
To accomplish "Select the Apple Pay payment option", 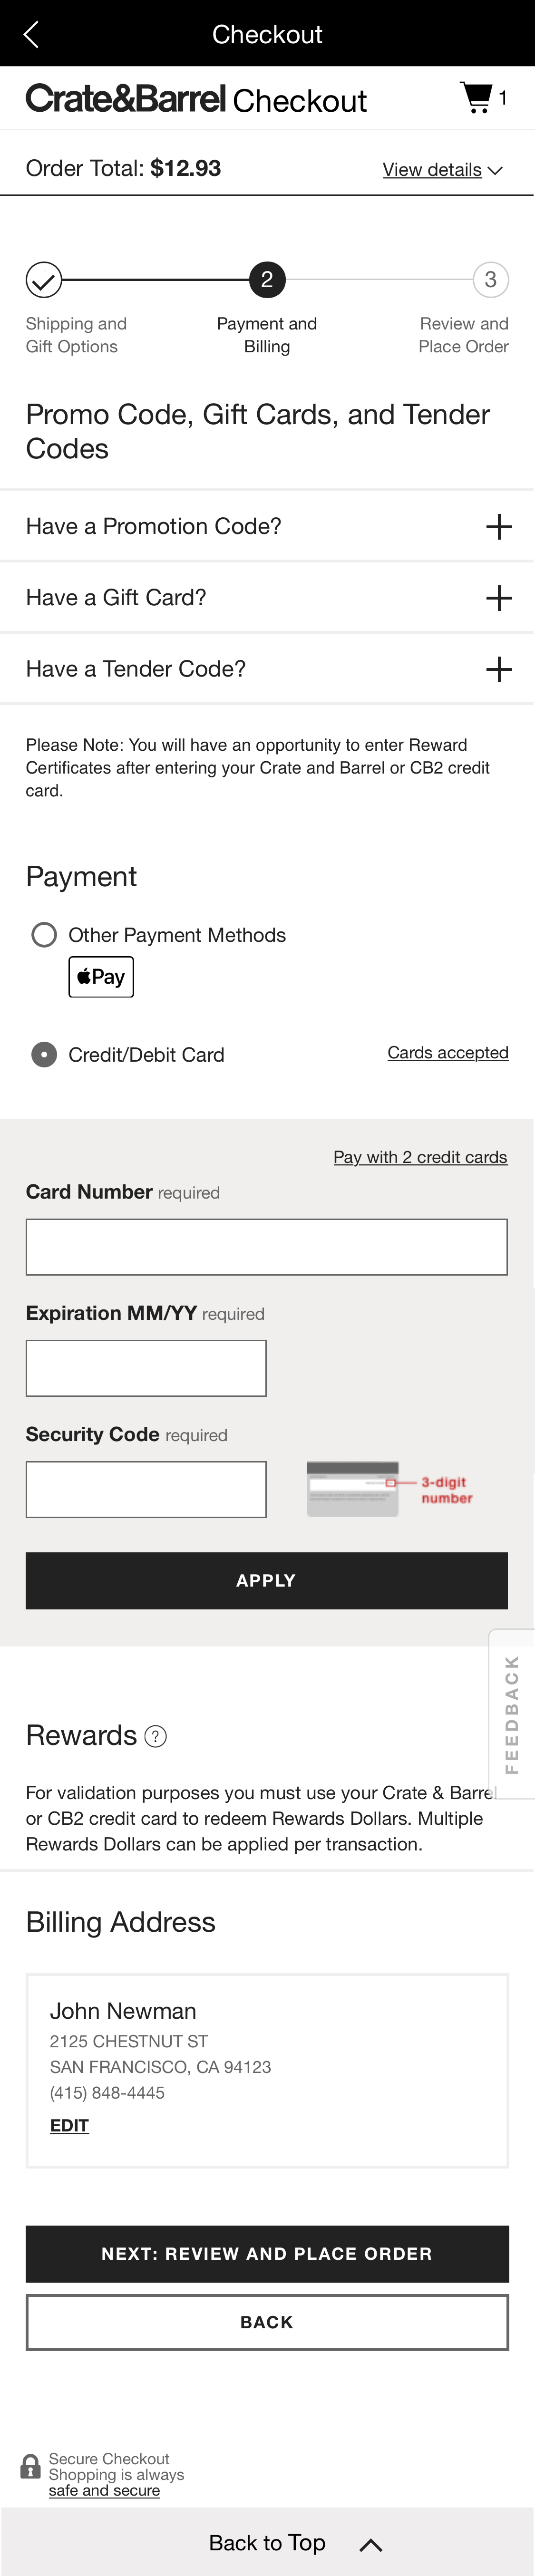I will (x=100, y=976).
